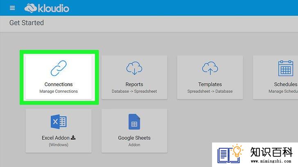Screen dimensions: 298x167
Task: Click the Manage Connections subtitle
Action: [59, 91]
